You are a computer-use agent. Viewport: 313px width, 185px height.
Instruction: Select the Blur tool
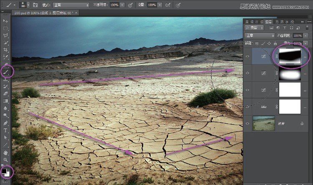click(5, 108)
